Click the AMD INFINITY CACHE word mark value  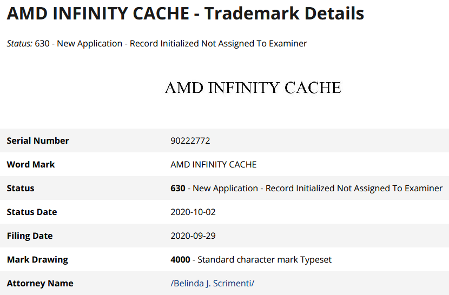pyautogui.click(x=213, y=164)
